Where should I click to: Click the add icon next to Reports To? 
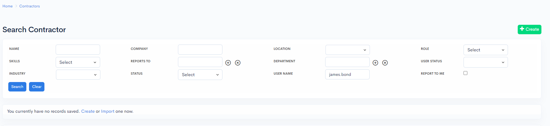point(228,63)
